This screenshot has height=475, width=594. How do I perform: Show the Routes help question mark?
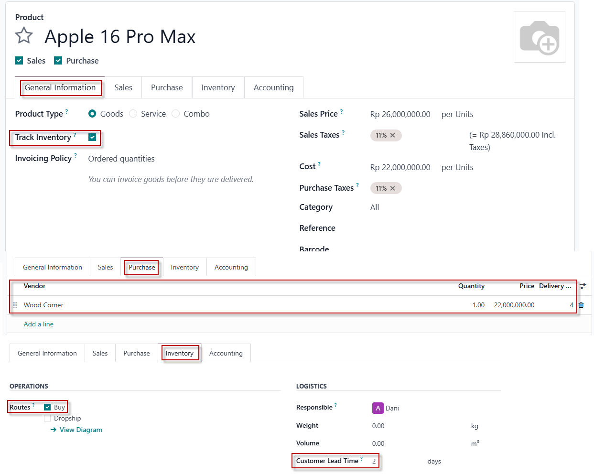click(x=33, y=405)
